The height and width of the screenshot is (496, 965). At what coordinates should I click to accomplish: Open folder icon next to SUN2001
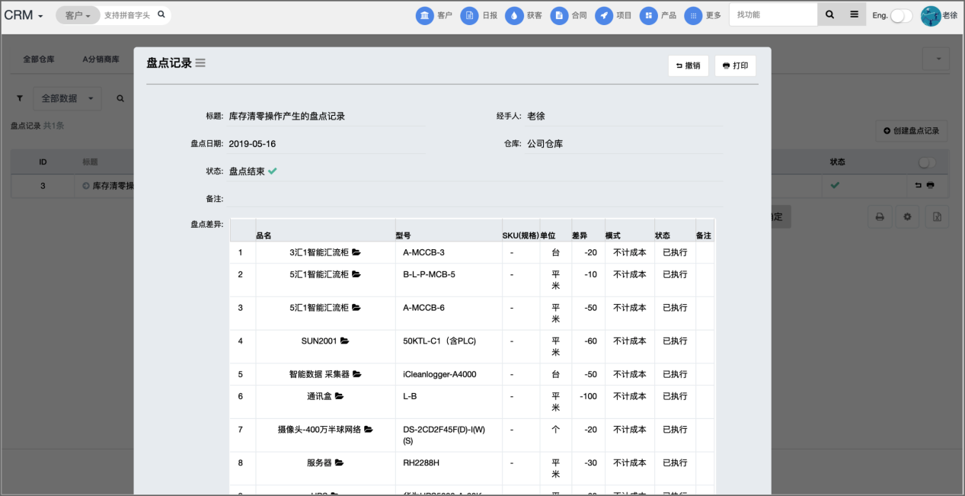[344, 341]
